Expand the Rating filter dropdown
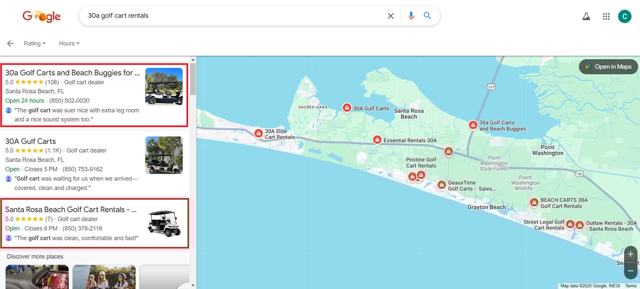The image size is (640, 289). coord(35,44)
